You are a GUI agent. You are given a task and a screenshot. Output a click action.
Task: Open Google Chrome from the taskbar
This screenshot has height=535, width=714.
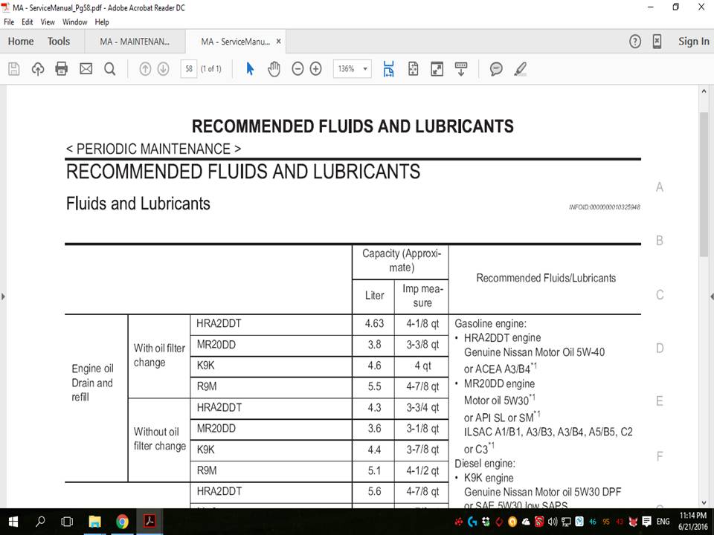[122, 522]
